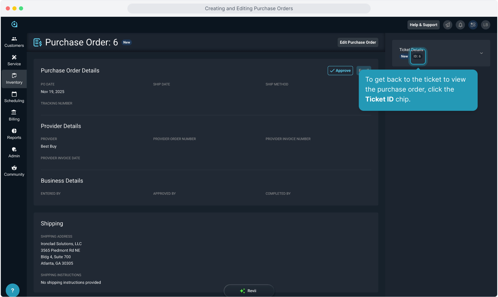Expand the Ticket Details panel chevron
Screen dimensions: 498x297
(x=481, y=53)
